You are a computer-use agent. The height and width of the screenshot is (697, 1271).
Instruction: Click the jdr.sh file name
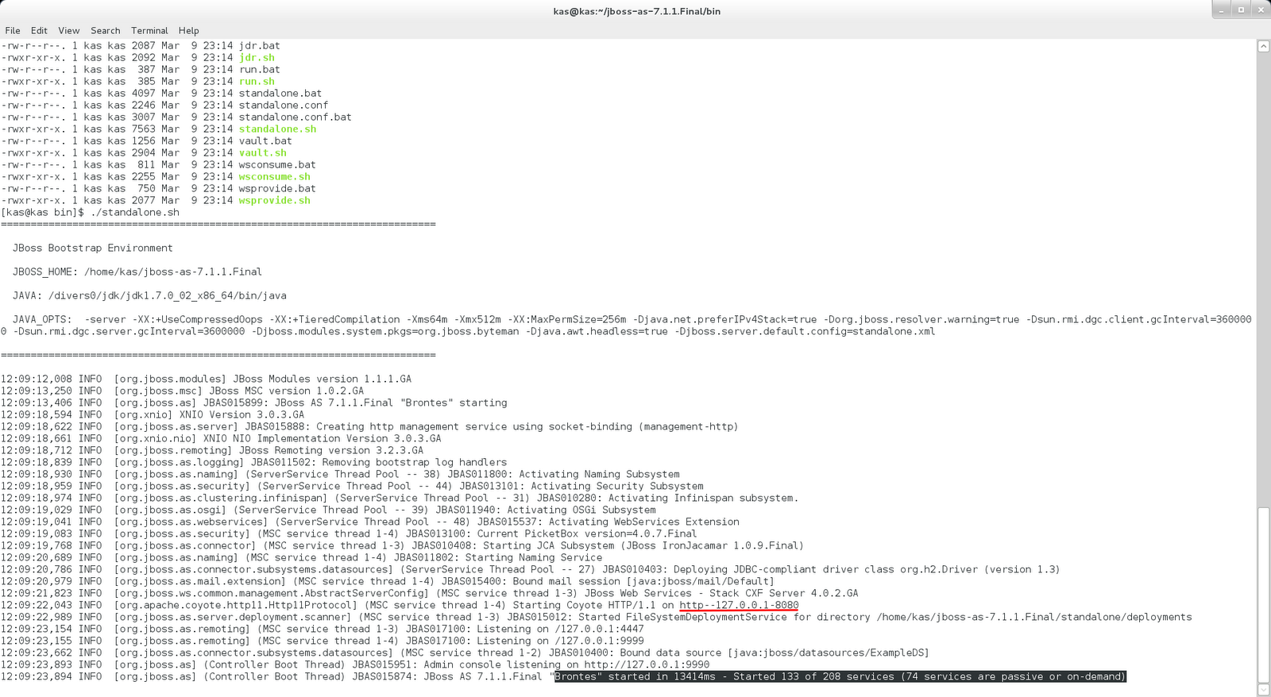tap(257, 57)
